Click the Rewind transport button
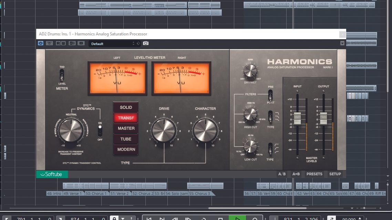Viewport: 392px width, 220px height. (175, 219)
